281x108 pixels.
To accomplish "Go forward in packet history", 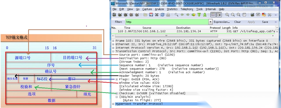I will [x=188, y=15].
